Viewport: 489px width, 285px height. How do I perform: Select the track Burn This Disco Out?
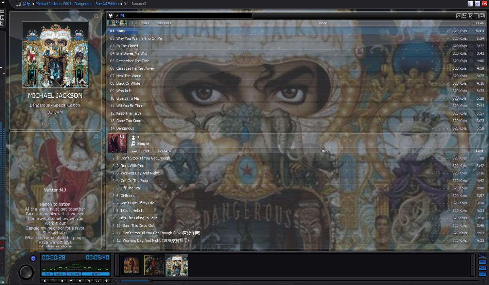click(296, 225)
